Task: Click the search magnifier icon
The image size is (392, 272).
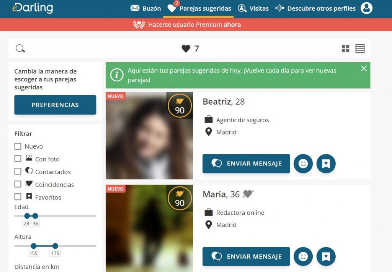Action: coord(20,49)
